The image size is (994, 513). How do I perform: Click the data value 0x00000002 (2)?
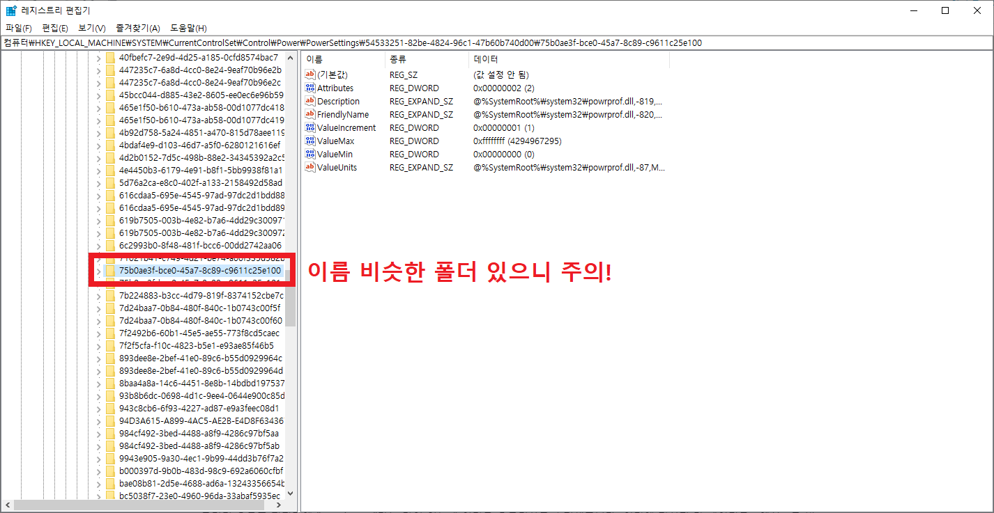click(x=504, y=88)
